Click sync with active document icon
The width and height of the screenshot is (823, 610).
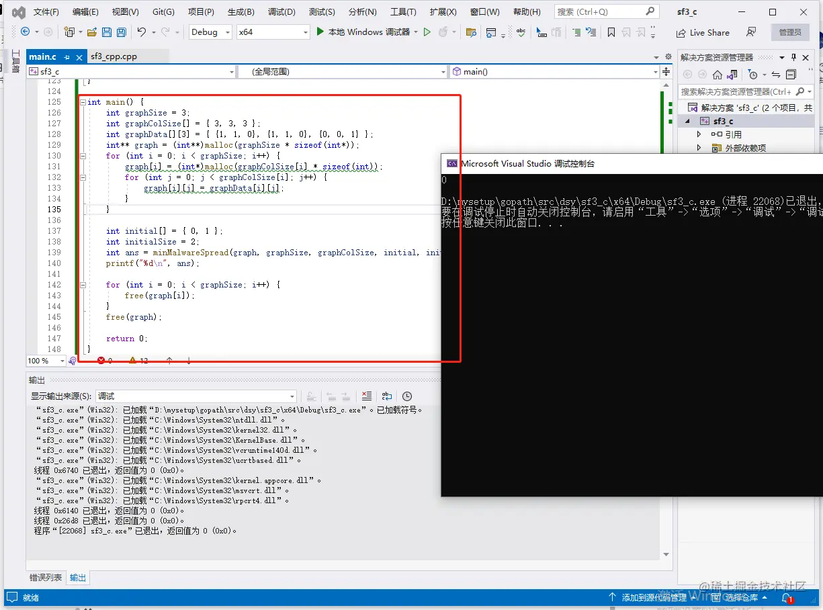pos(776,75)
